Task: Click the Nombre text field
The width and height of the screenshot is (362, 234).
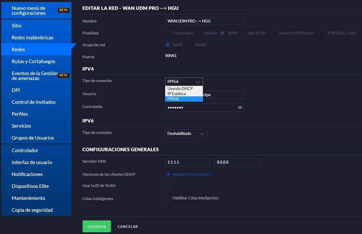Action: 204,21
